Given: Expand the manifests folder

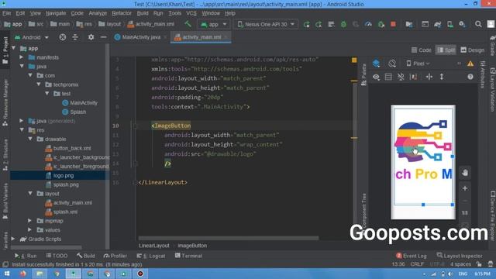Looking at the screenshot, I should 22,57.
